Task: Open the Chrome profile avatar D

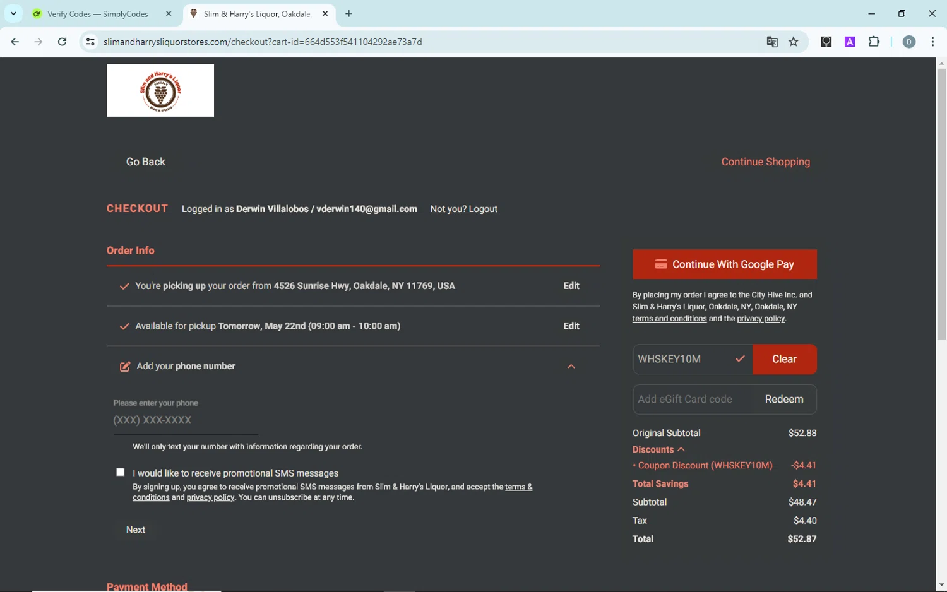Action: pos(909,42)
